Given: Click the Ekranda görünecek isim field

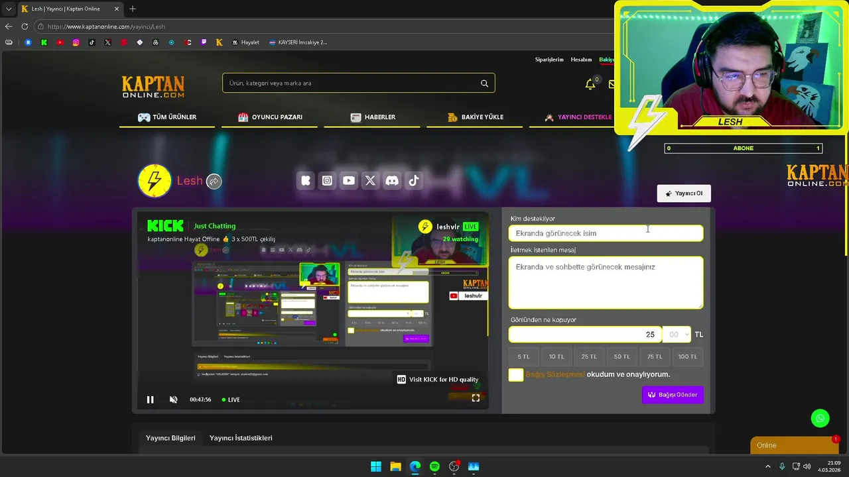Looking at the screenshot, I should point(606,233).
